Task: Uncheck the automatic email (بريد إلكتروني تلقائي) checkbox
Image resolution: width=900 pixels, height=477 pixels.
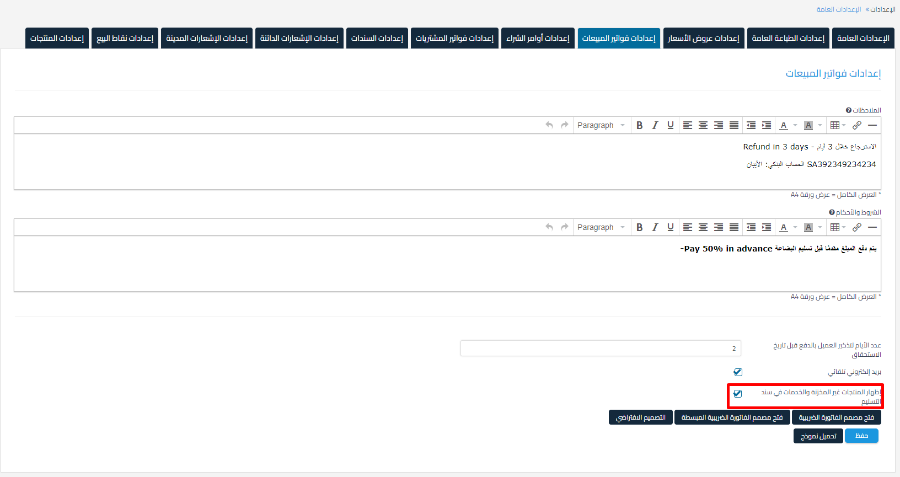Action: coord(738,372)
